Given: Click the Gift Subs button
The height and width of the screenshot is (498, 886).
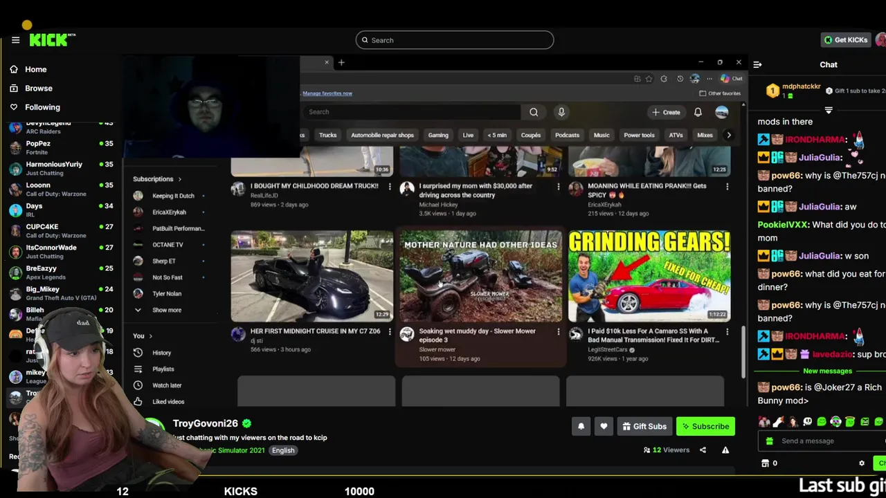Looking at the screenshot, I should 644,426.
